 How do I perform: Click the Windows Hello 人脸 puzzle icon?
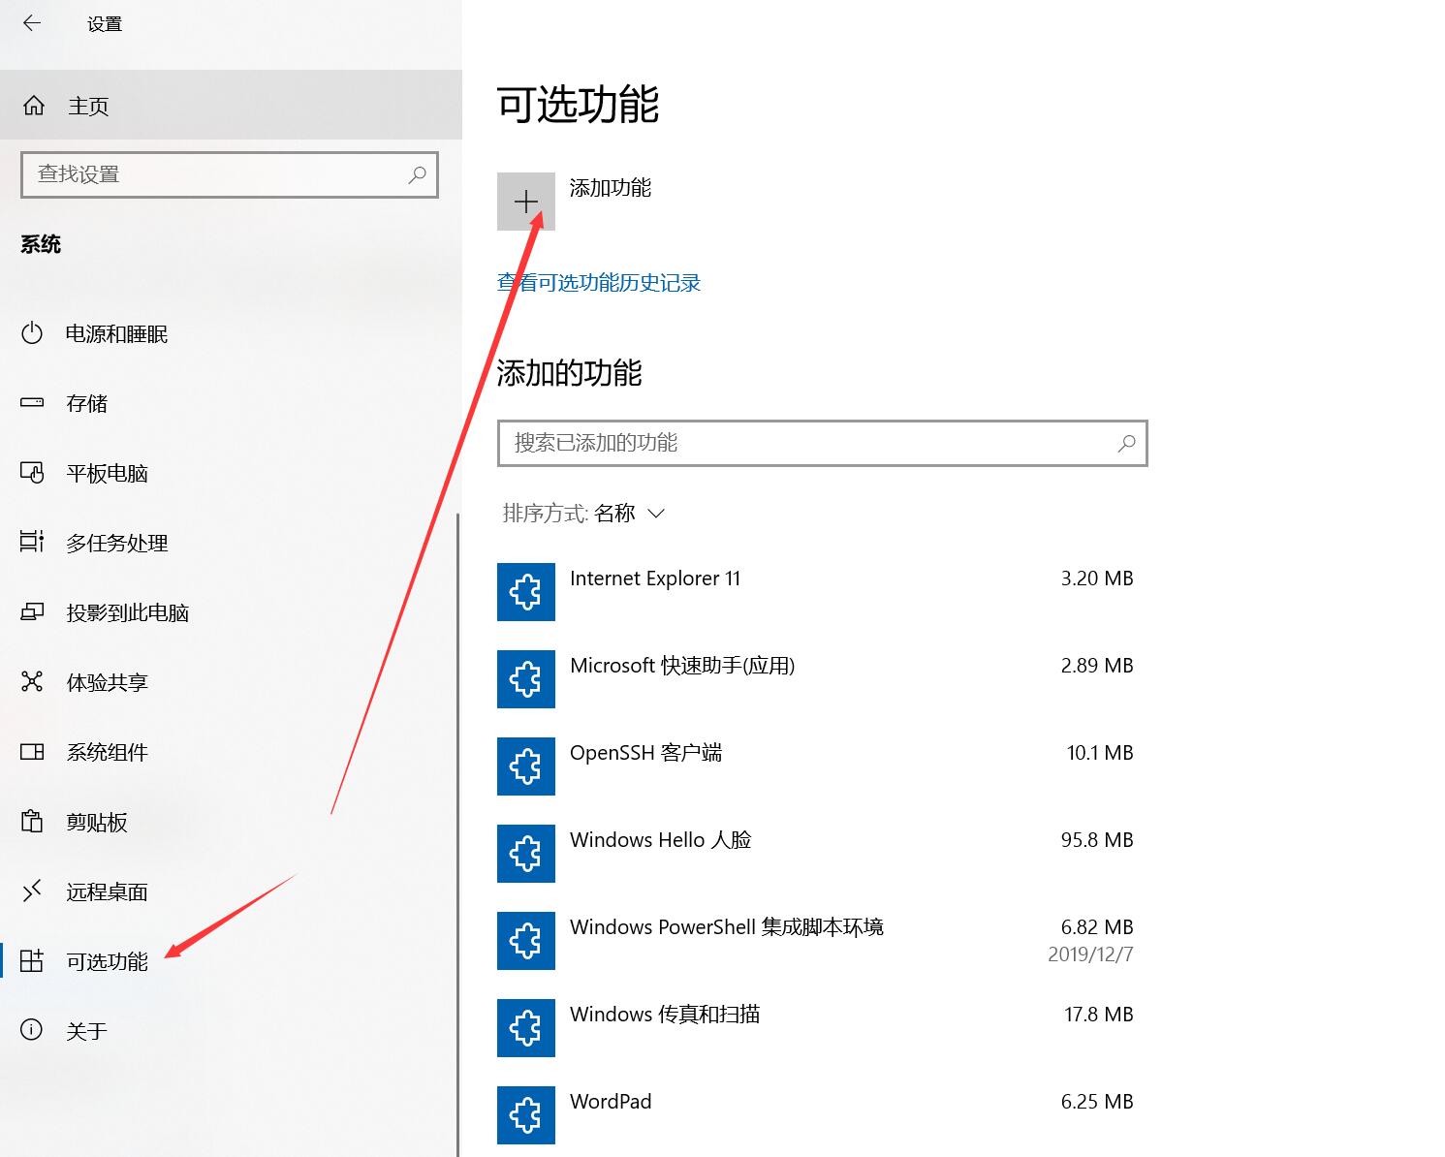click(526, 854)
